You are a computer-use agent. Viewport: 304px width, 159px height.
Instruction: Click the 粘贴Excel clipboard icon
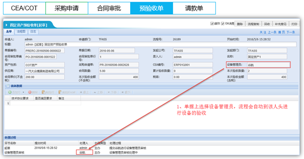[60, 92]
